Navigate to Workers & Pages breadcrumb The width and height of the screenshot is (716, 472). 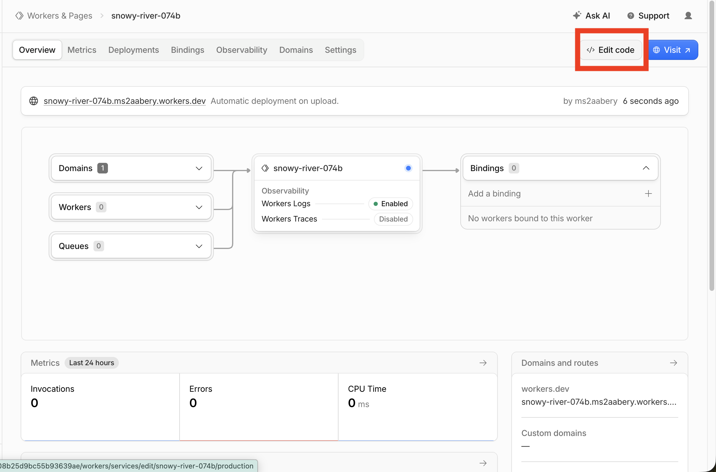click(60, 16)
